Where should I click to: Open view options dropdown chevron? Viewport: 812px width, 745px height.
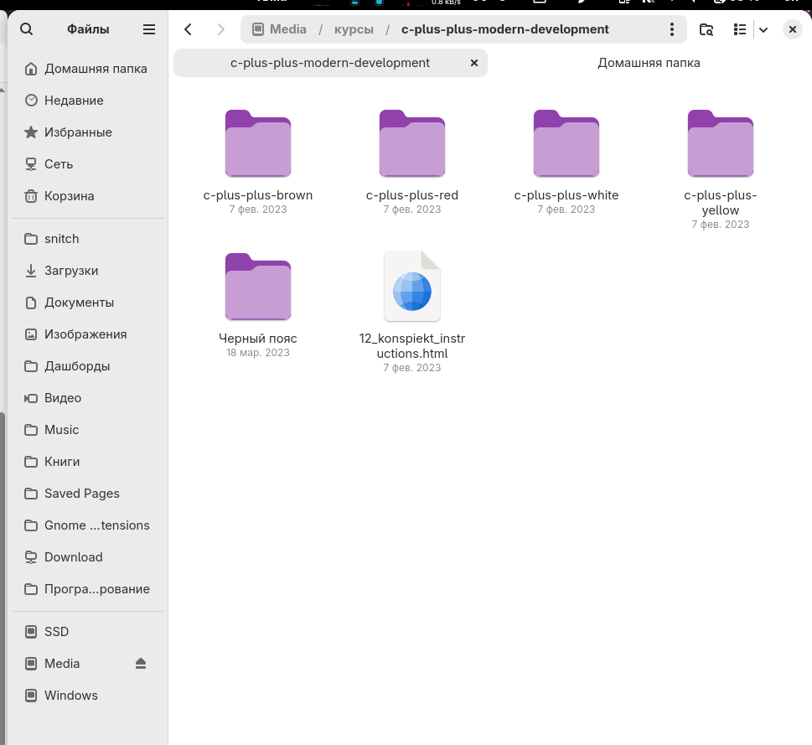tap(763, 29)
